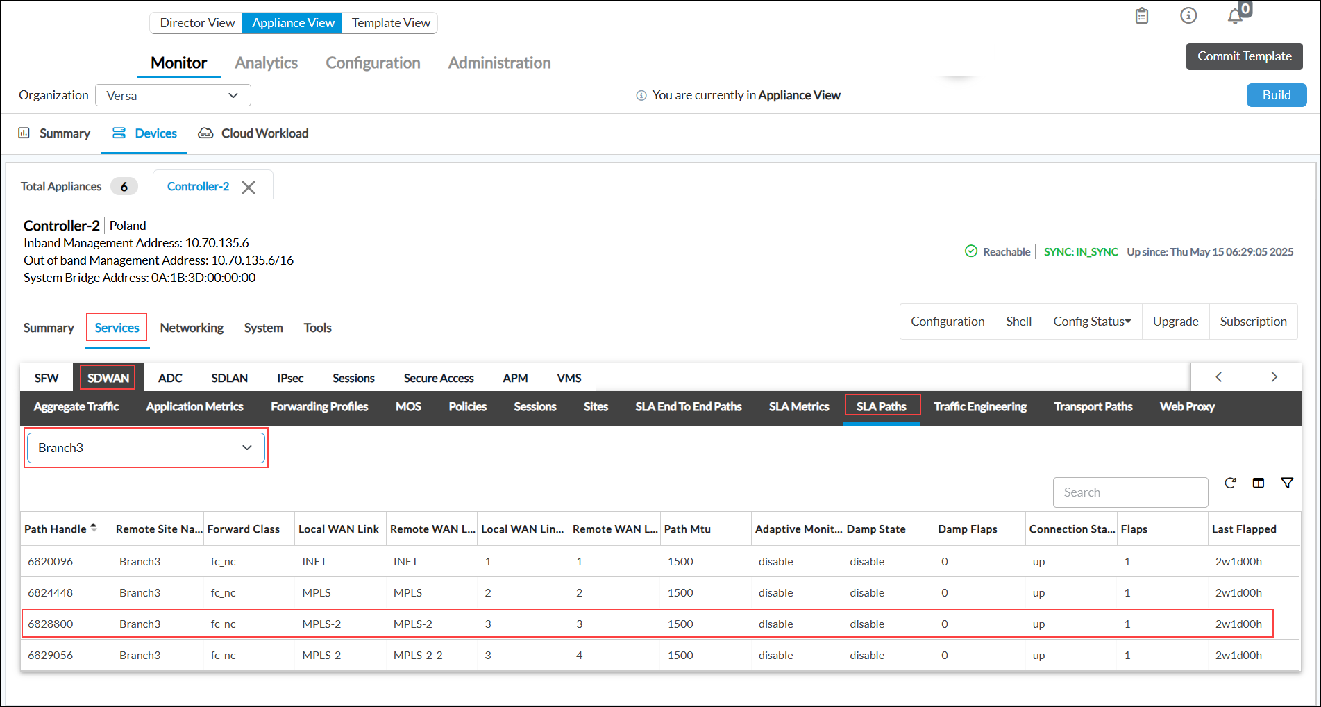Switch to Director View
Image resolution: width=1321 pixels, height=707 pixels.
tap(197, 23)
